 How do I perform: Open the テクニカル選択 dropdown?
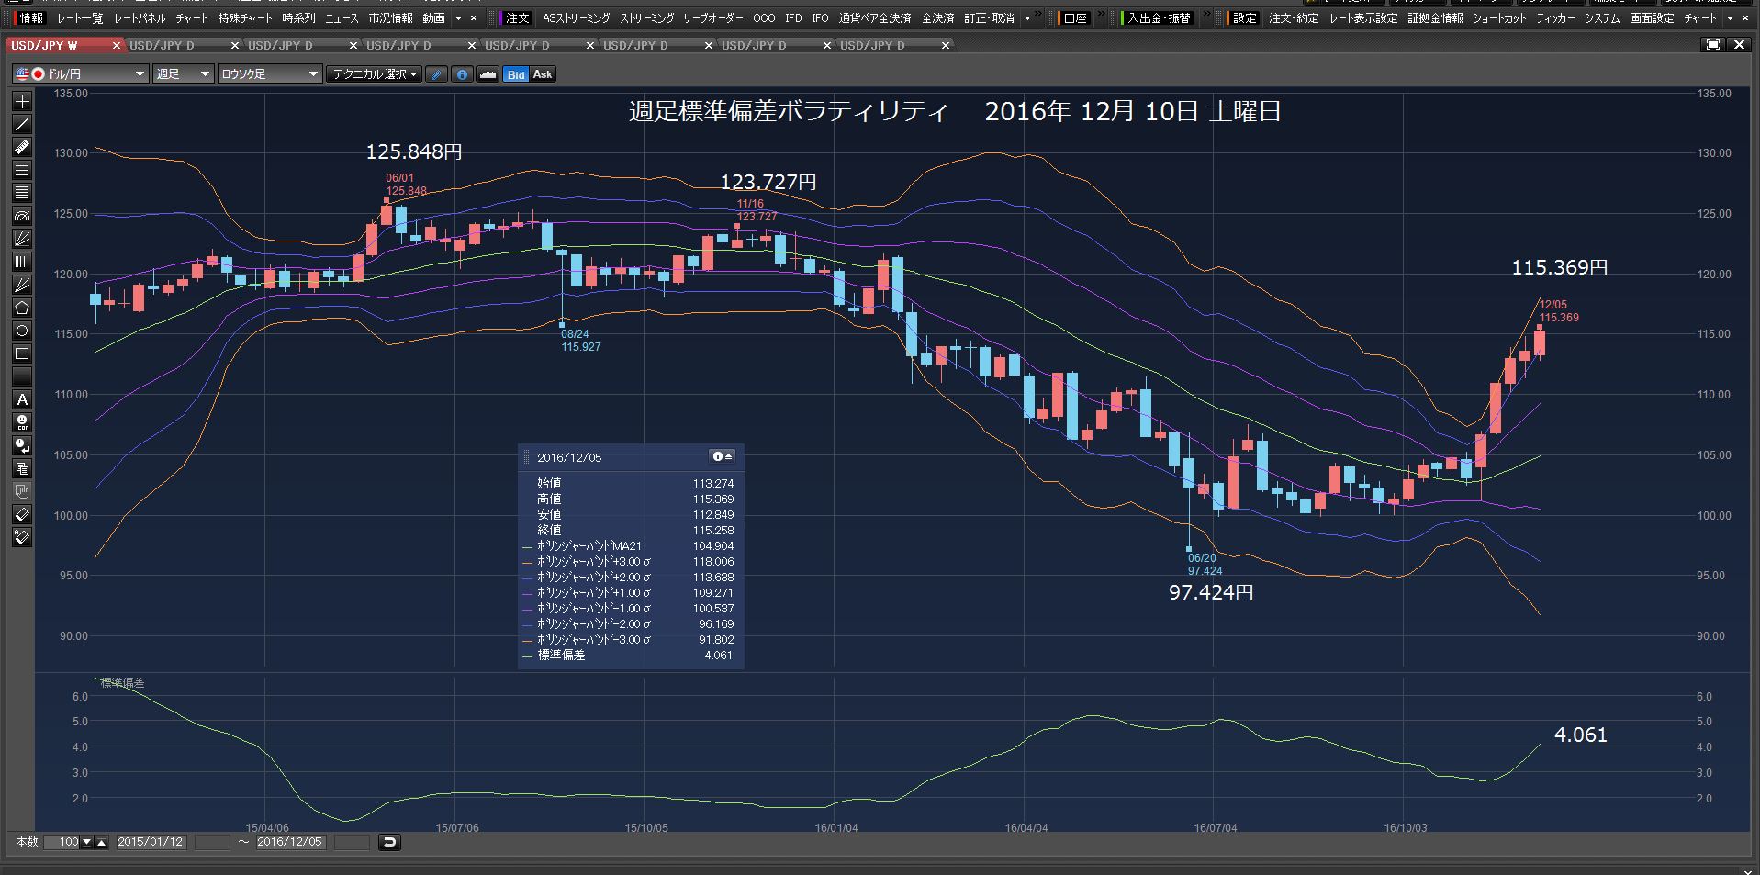[375, 74]
